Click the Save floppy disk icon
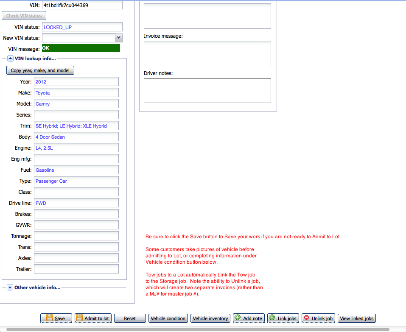The image size is (406, 332). point(50,318)
